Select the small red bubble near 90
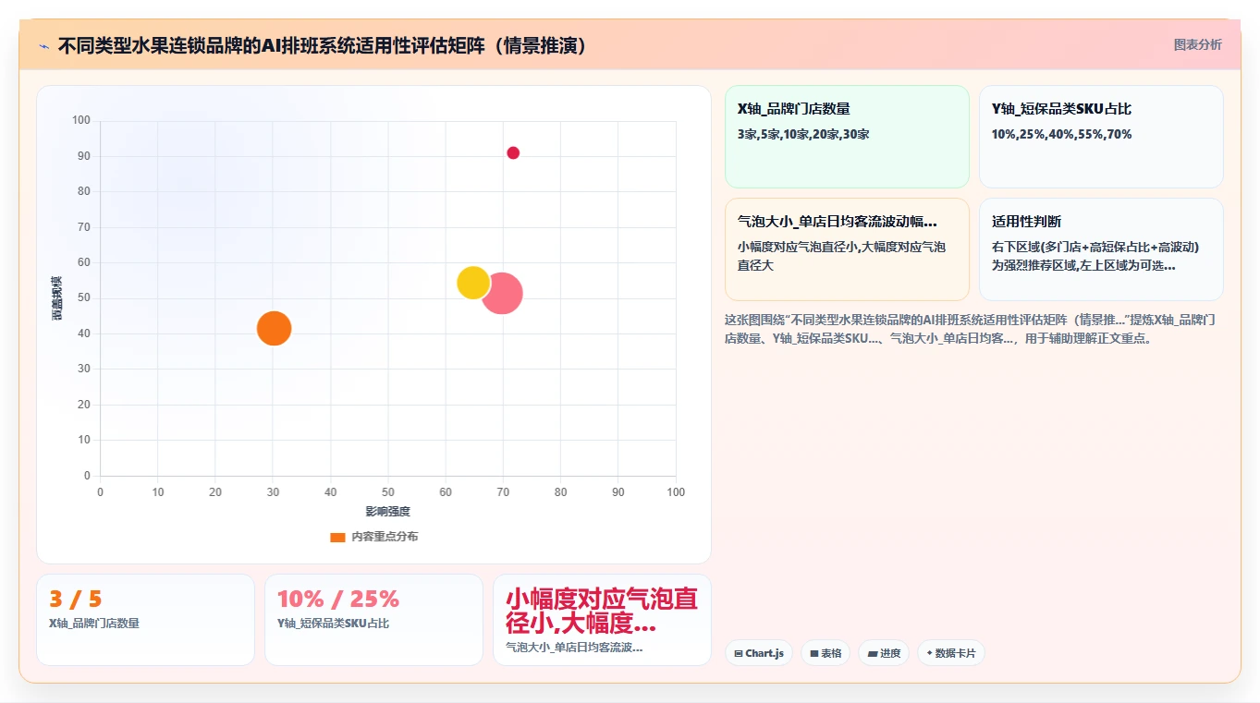This screenshot has height=703, width=1260. (513, 152)
